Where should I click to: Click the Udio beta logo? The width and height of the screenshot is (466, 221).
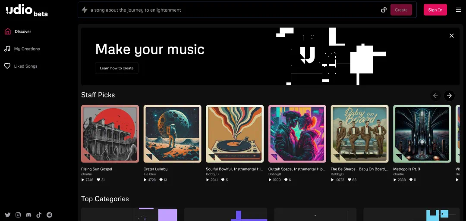click(26, 11)
